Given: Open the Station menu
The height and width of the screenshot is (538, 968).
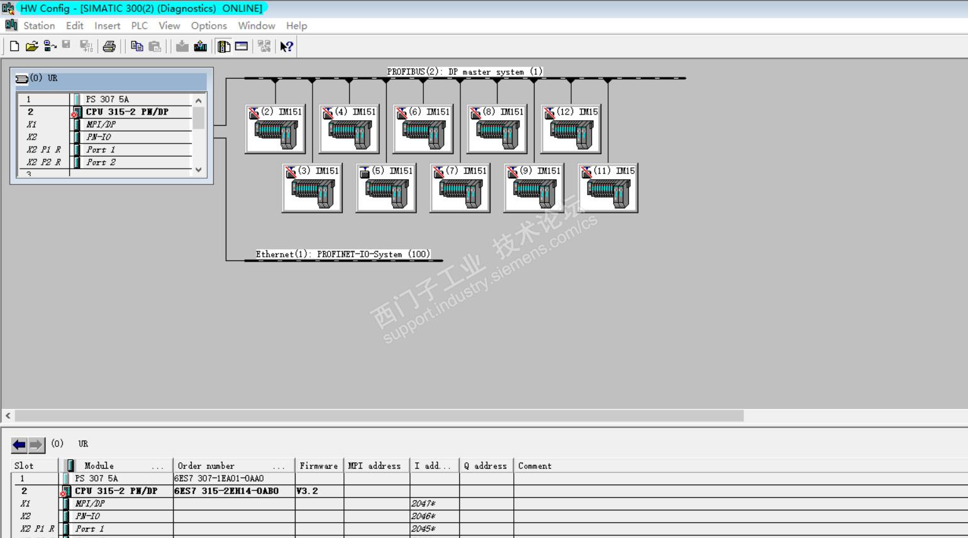Looking at the screenshot, I should (x=39, y=26).
